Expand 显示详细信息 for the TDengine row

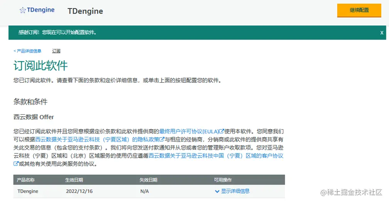pos(235,191)
